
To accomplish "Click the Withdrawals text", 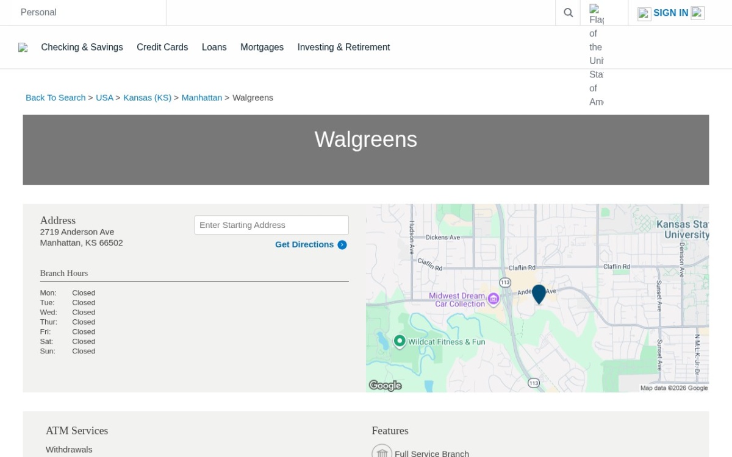I will click(69, 450).
